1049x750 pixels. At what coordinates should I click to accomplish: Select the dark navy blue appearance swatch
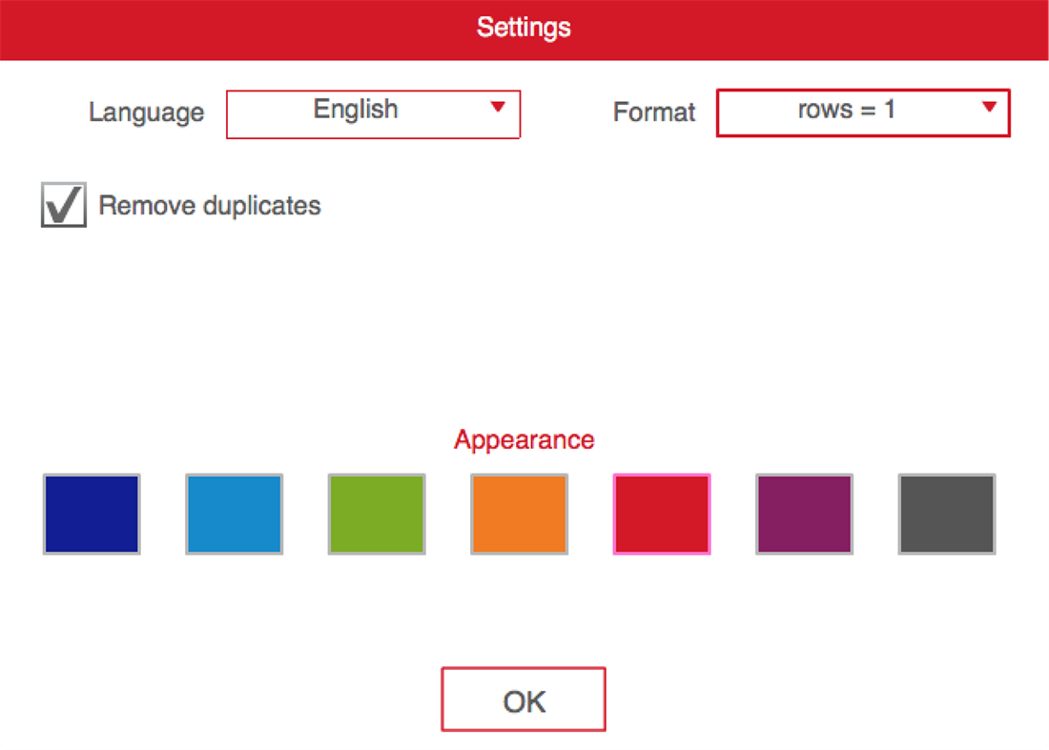(92, 515)
